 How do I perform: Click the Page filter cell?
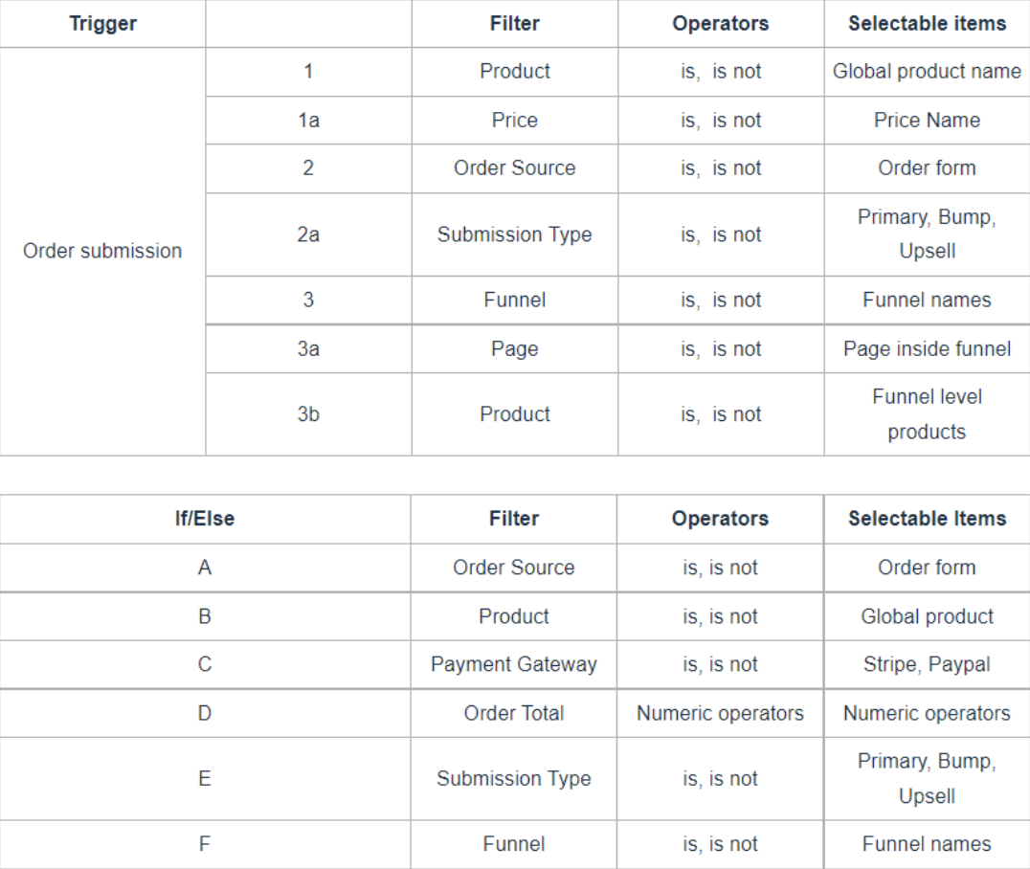[514, 349]
